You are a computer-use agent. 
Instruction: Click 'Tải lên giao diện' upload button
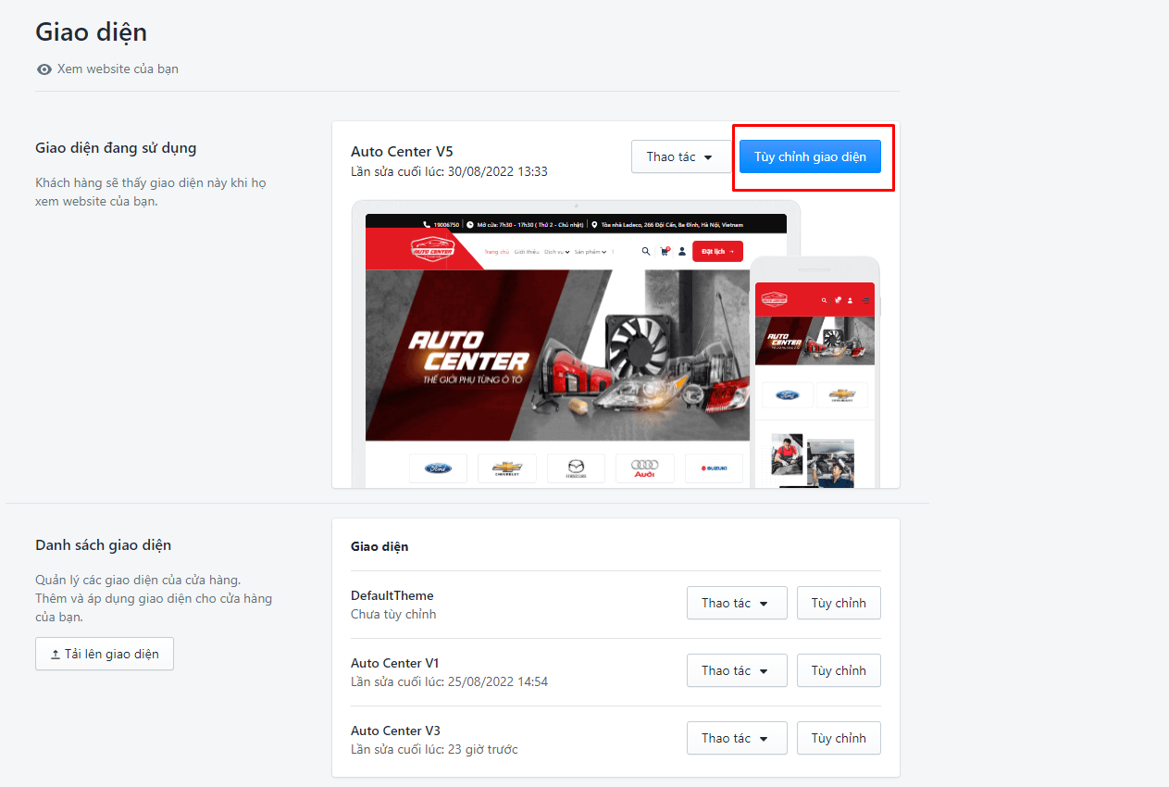(105, 654)
